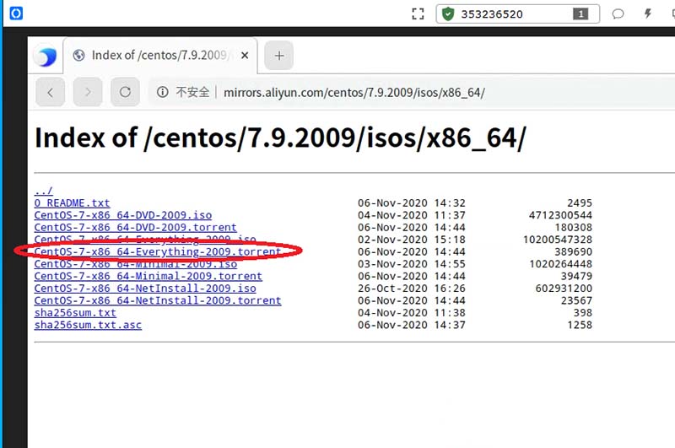Screen dimensions: 675x448
Task: Open a new tab with plus button
Action: [x=279, y=56]
